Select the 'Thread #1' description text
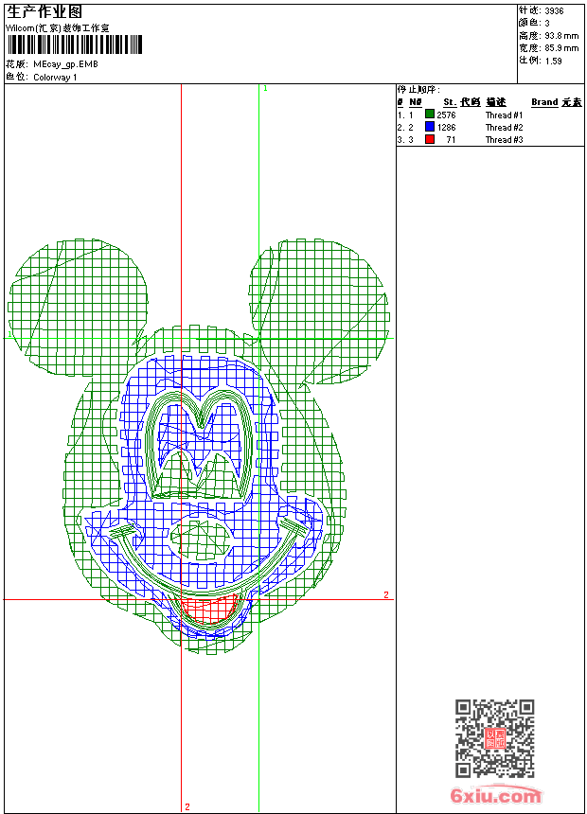The height and width of the screenshot is (814, 587). click(504, 115)
